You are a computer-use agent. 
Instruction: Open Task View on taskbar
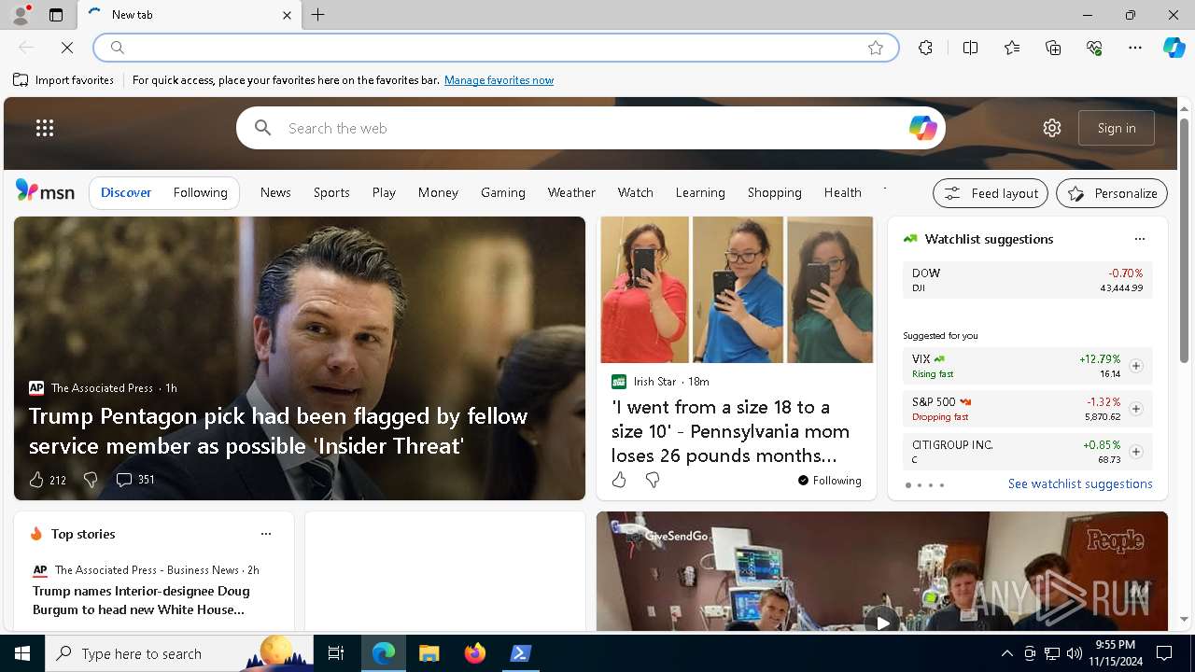click(336, 653)
